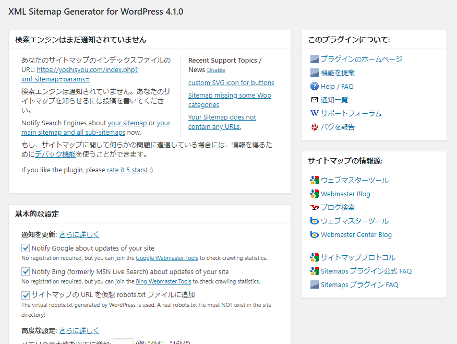Open 'custom SVG icon for buttons' topic
This screenshot has width=457, height=344.
[231, 82]
